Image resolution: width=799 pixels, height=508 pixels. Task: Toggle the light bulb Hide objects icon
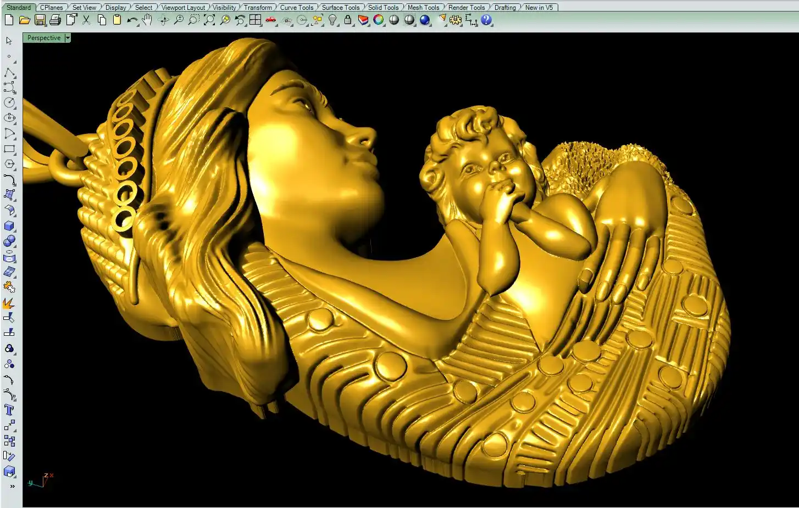[332, 20]
